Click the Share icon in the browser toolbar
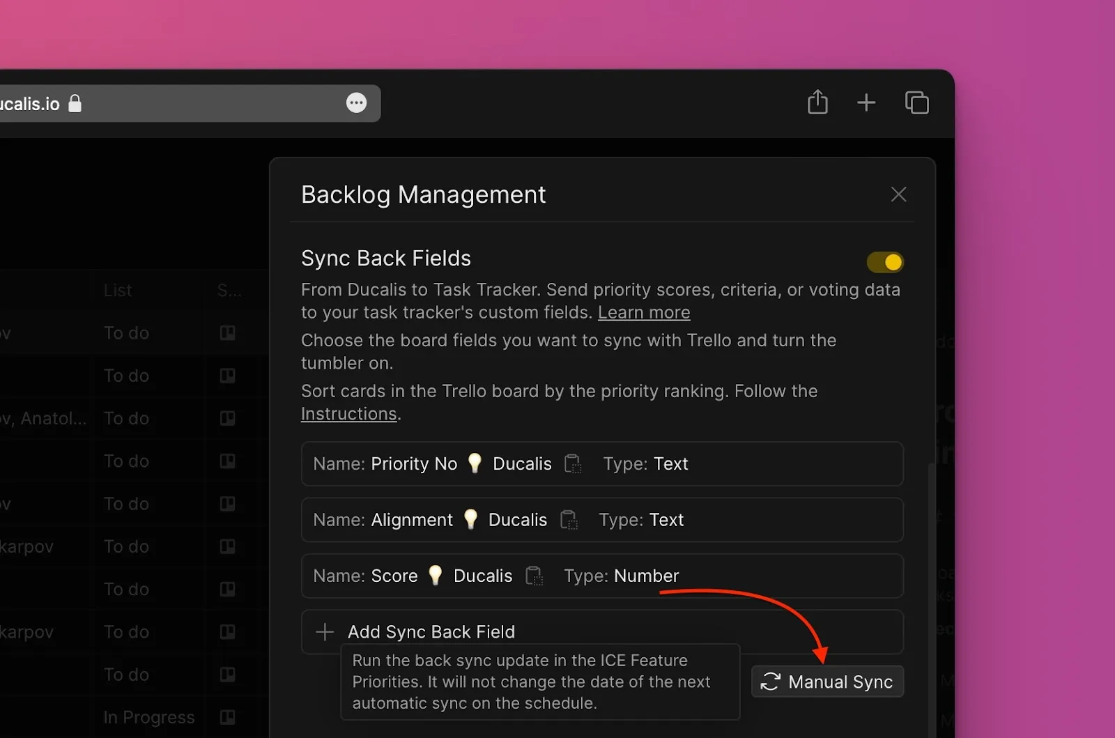The width and height of the screenshot is (1115, 738). click(x=817, y=102)
